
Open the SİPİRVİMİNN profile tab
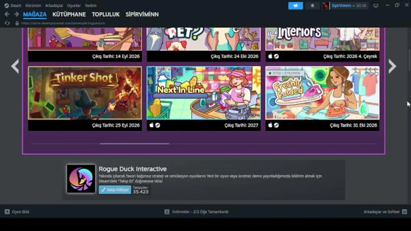tap(142, 14)
